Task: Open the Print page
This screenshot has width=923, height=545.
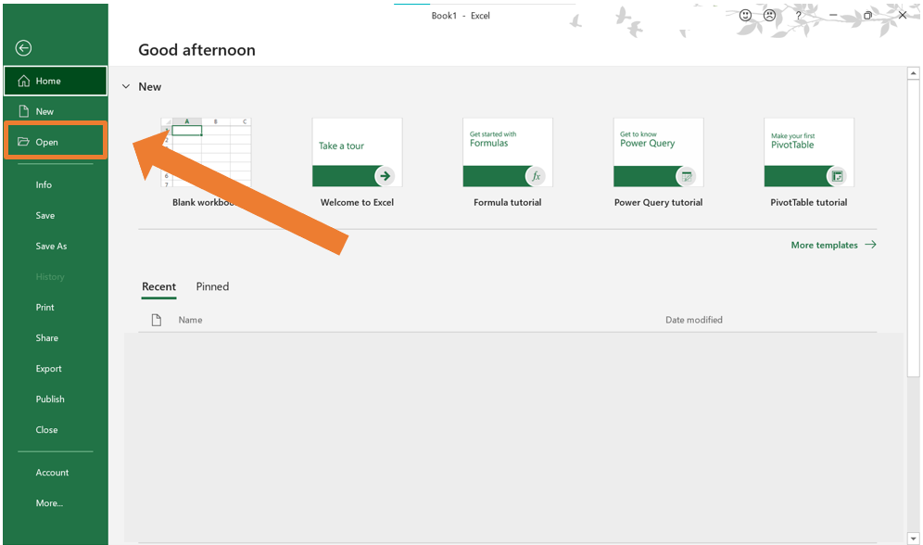Action: point(44,307)
